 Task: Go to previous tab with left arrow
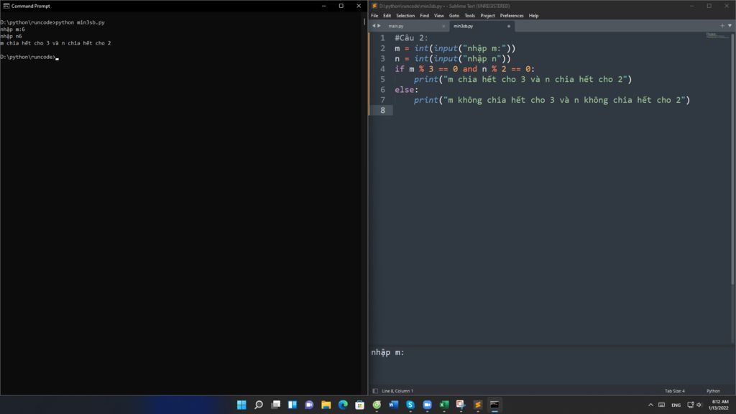pos(374,26)
